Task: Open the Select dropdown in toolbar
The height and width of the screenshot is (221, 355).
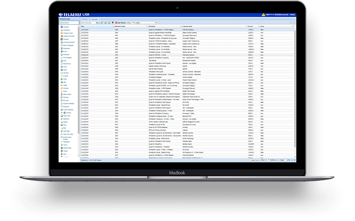Action: click(146, 23)
